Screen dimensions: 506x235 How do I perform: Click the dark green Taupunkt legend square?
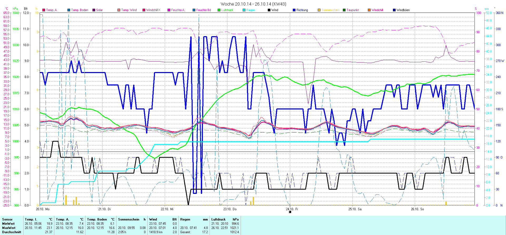(344, 10)
